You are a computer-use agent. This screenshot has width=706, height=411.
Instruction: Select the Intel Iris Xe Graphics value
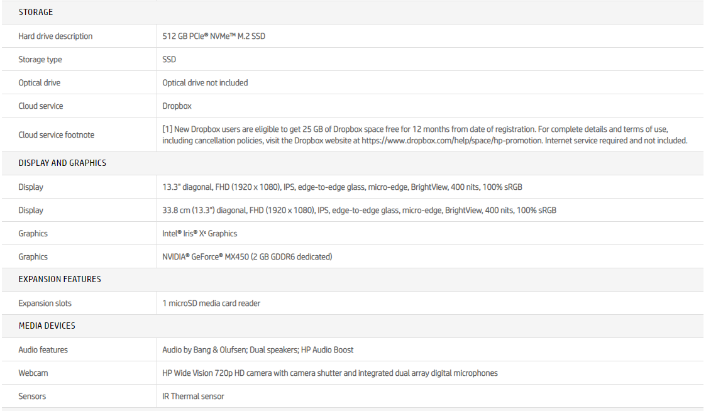pyautogui.click(x=200, y=234)
